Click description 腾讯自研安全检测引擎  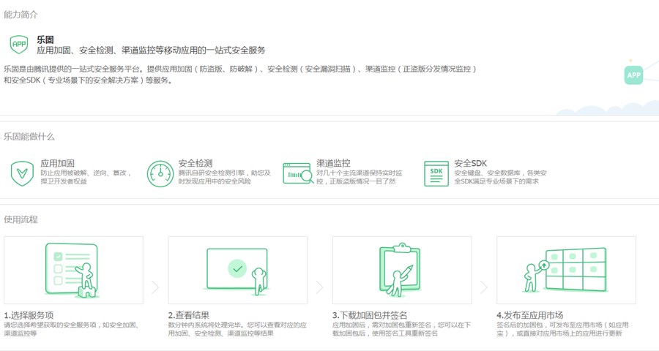225,177
